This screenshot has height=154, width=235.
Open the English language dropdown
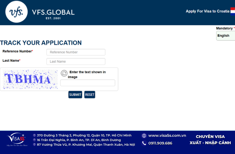coord(225,36)
